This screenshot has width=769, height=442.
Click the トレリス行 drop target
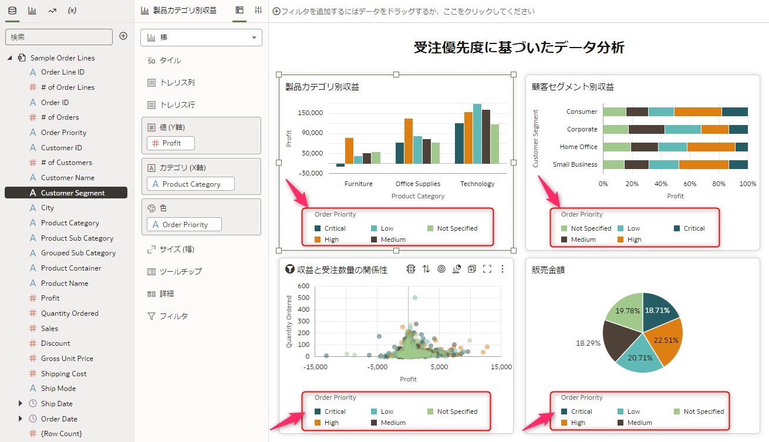[x=177, y=105]
